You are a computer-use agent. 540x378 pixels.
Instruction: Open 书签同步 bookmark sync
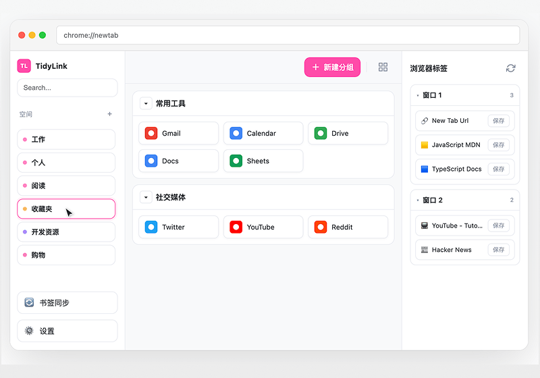pyautogui.click(x=67, y=302)
